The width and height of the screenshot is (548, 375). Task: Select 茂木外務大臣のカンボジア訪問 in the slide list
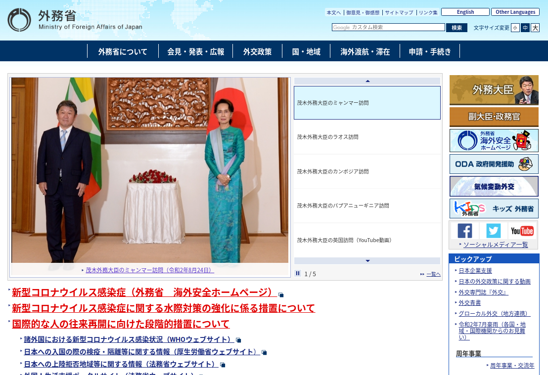(x=367, y=171)
